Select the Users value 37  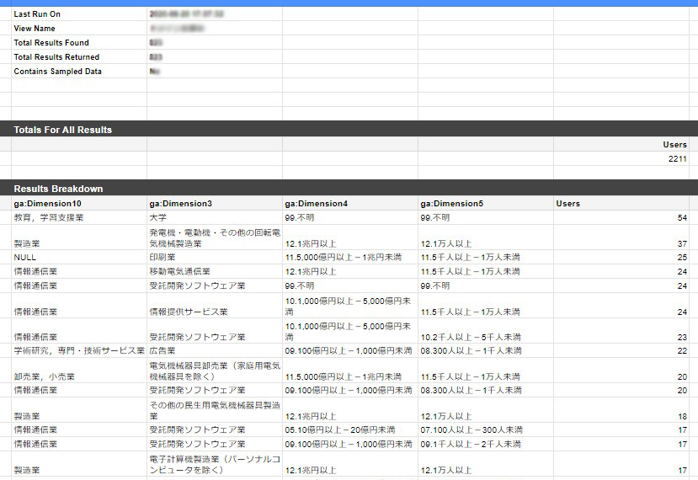[621, 237]
